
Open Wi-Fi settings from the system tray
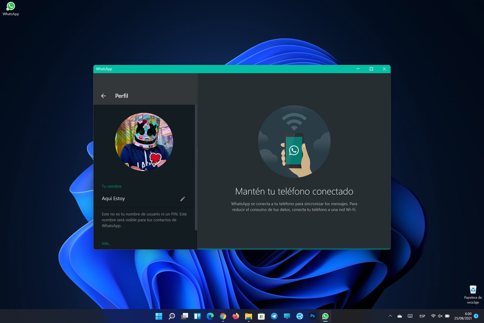(x=433, y=316)
